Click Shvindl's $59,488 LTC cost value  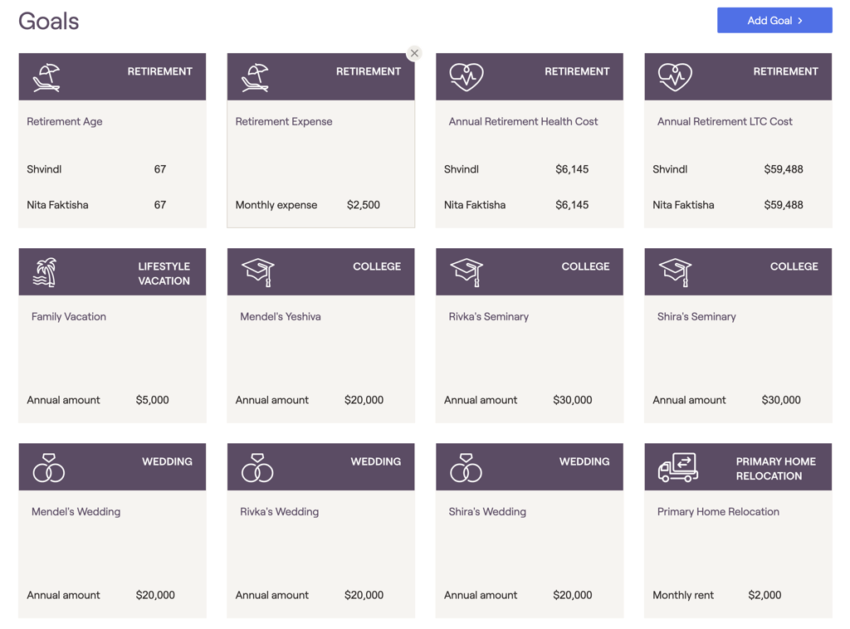(783, 169)
